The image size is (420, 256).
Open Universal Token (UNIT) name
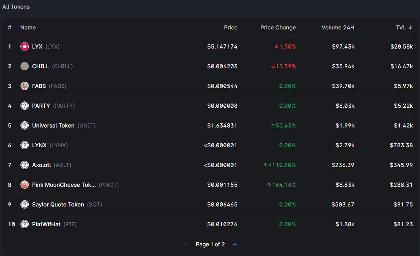[x=64, y=126]
